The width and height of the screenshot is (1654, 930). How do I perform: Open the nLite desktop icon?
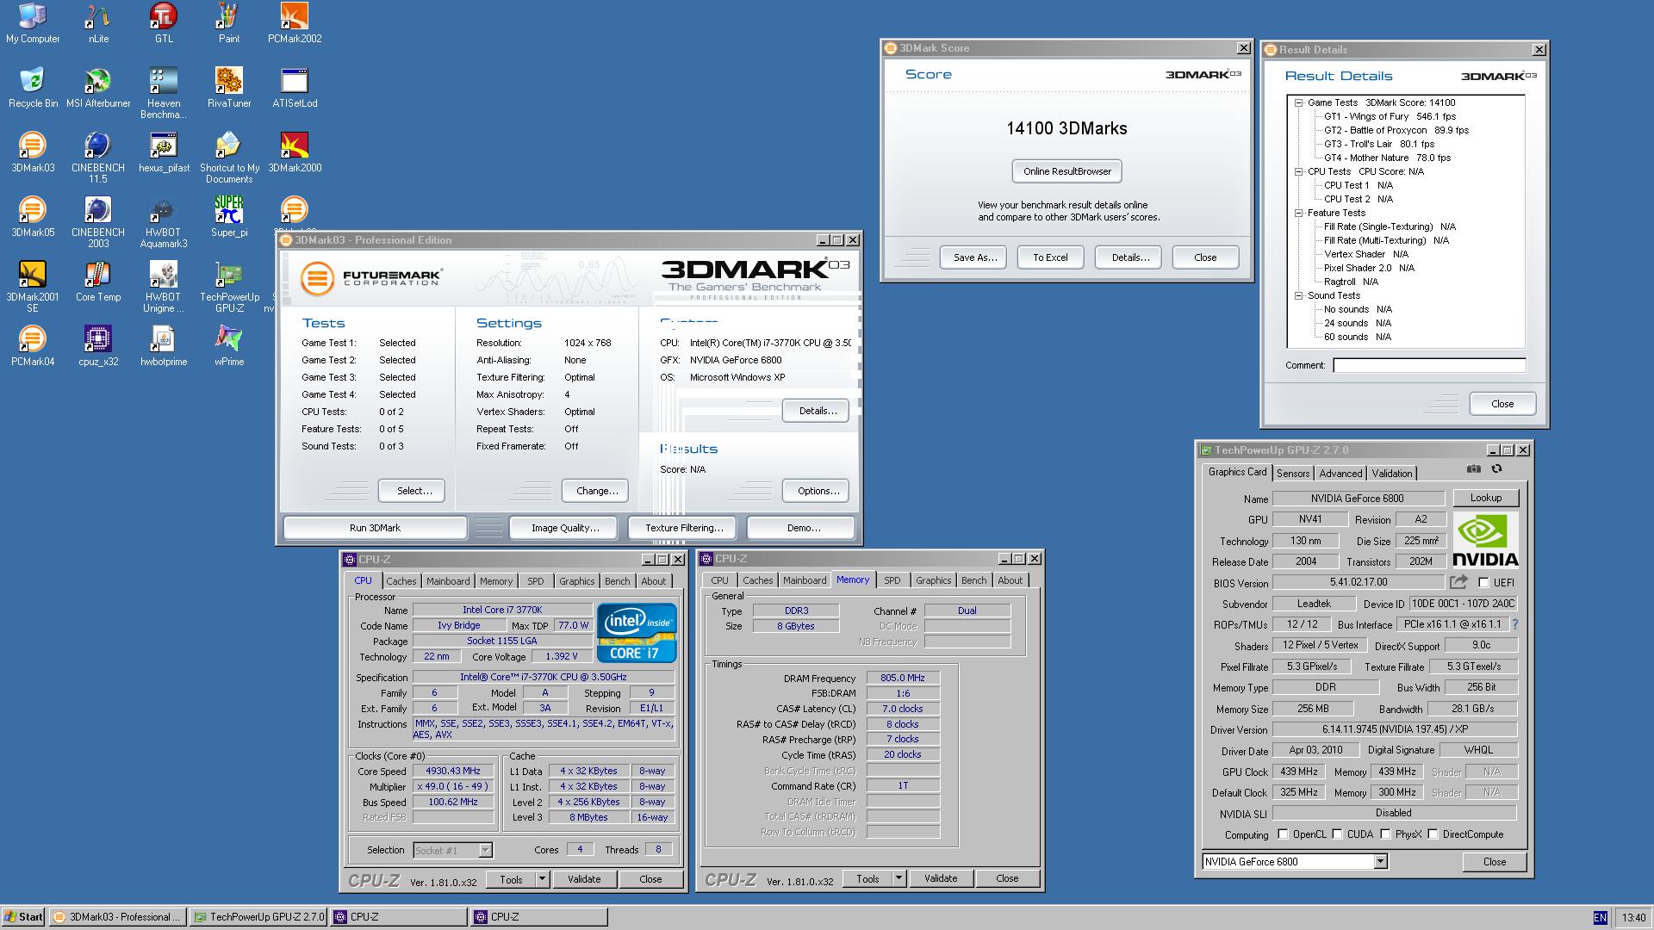click(98, 23)
